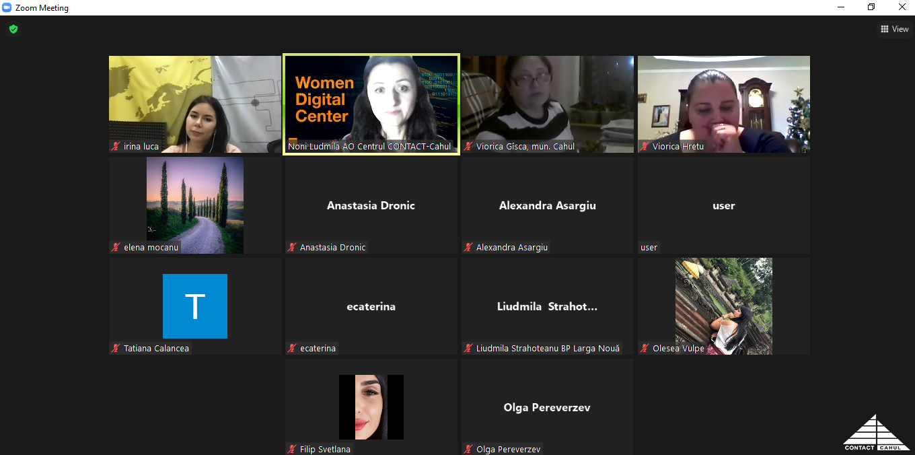Select the Alexandra Asargiu participant tile
The image size is (915, 455).
[547, 205]
